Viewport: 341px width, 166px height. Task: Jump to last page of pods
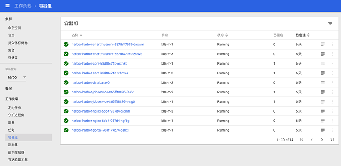click(332, 140)
